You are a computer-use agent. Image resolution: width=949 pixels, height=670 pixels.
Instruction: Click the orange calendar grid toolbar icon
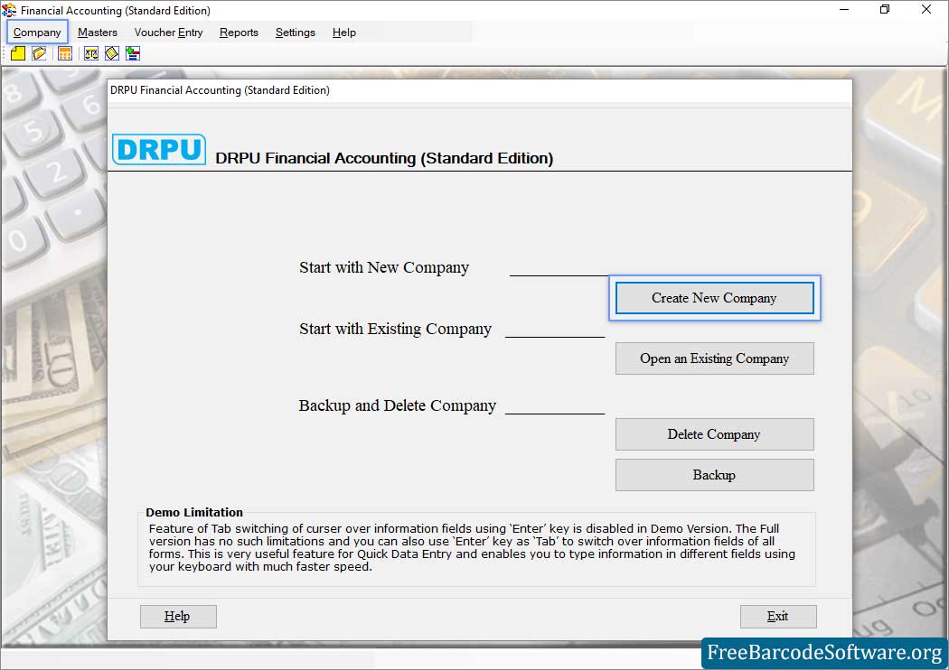click(x=65, y=54)
